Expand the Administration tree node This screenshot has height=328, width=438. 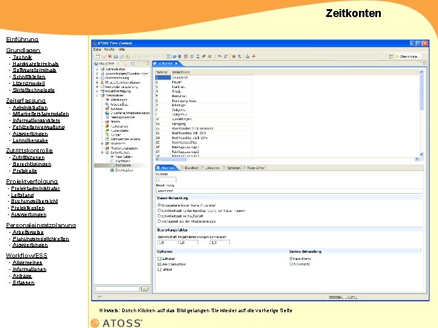97,69
